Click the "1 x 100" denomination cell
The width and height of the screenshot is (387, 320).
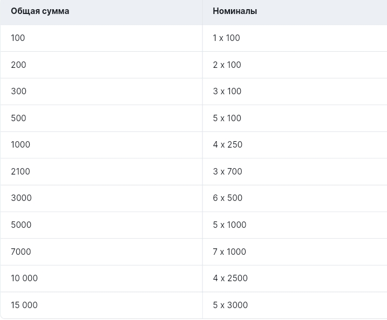[x=226, y=38]
